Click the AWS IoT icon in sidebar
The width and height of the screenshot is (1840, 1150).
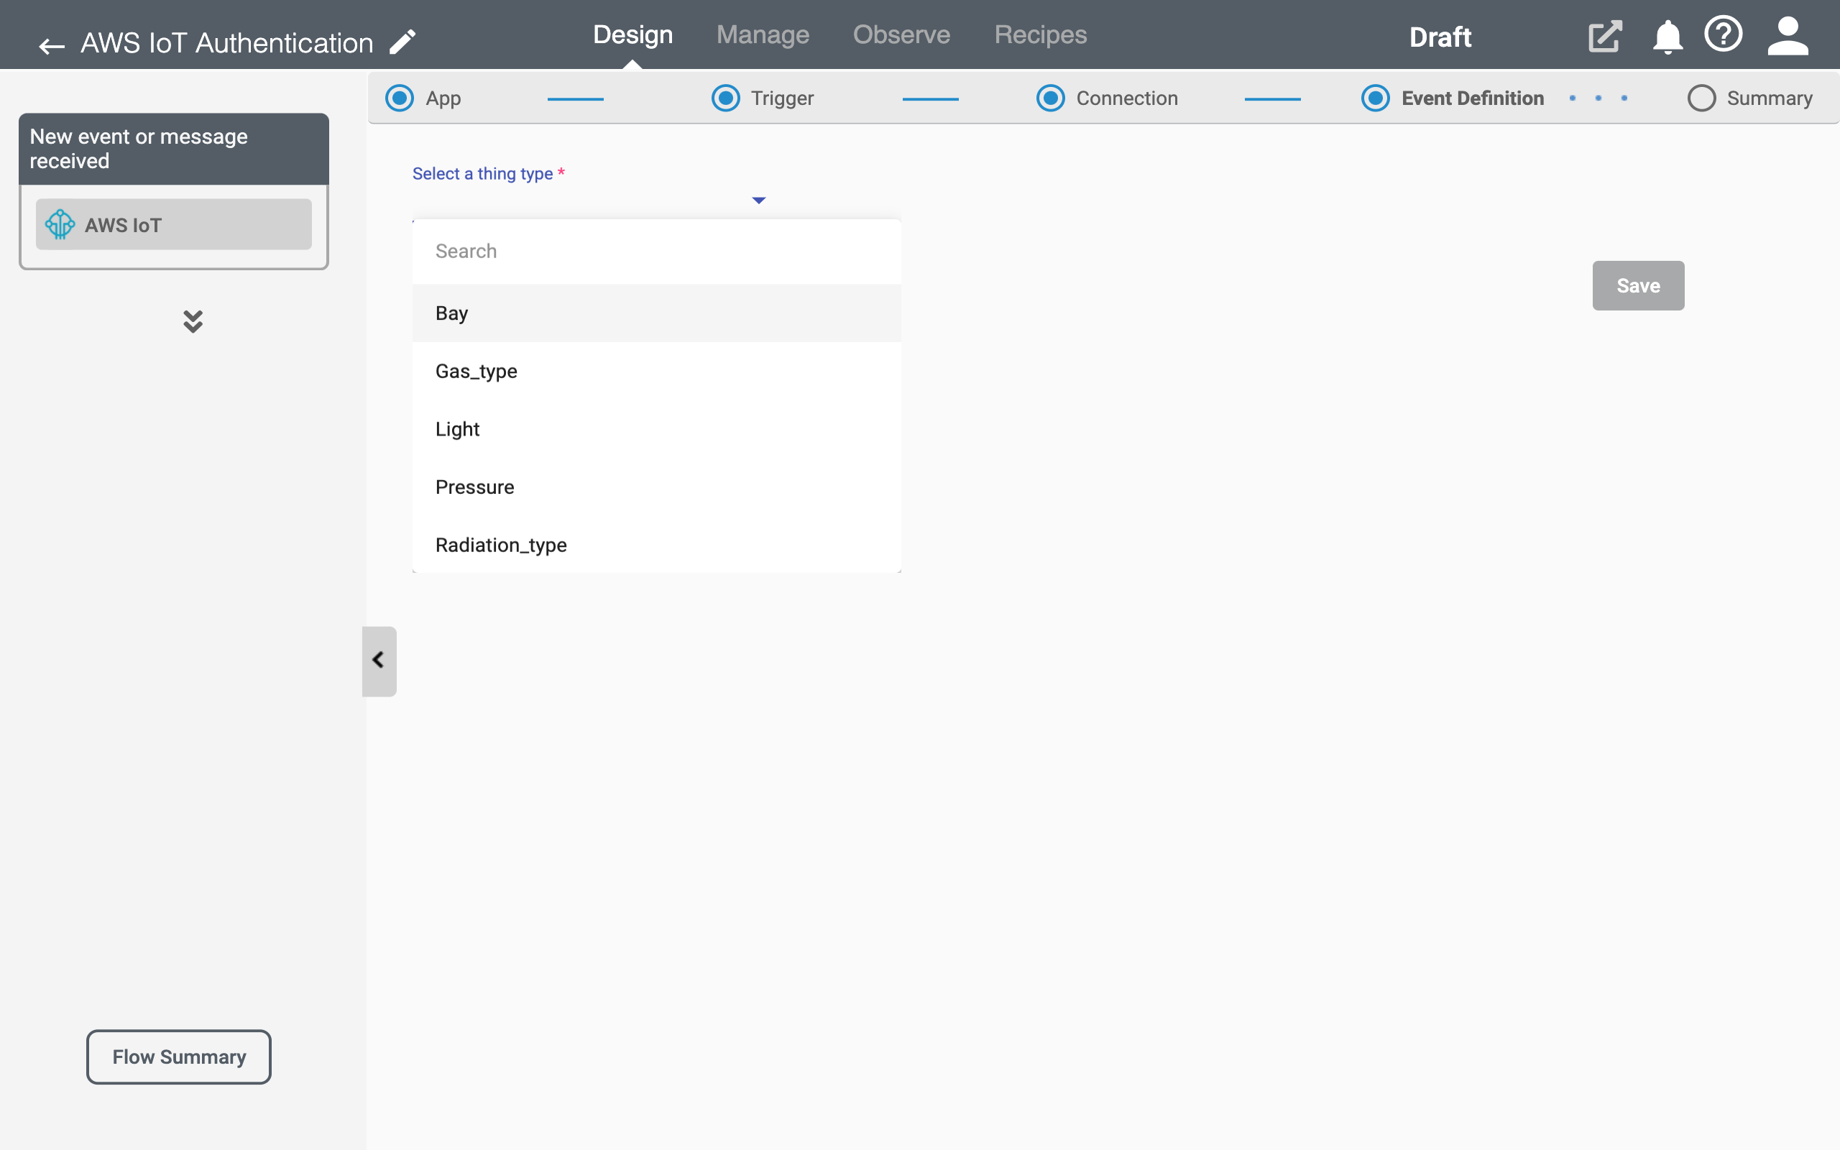pos(60,224)
